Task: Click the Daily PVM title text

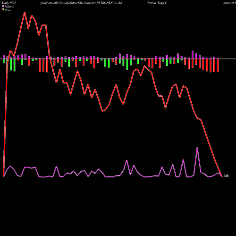Action: [9, 3]
